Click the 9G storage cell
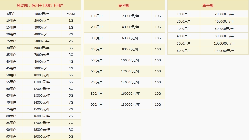 click(x=71, y=137)
